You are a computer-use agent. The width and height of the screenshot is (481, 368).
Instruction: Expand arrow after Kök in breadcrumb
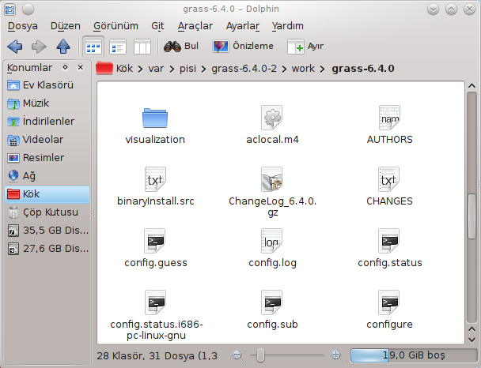(x=141, y=69)
